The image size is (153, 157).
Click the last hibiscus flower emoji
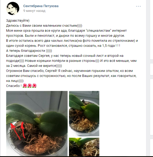point(34,86)
